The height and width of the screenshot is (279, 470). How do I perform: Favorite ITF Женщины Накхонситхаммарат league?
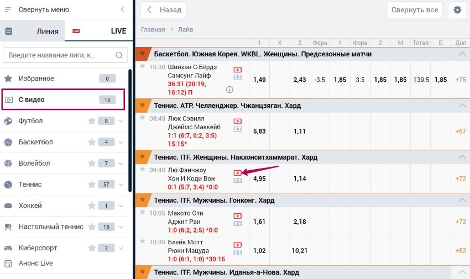click(142, 156)
